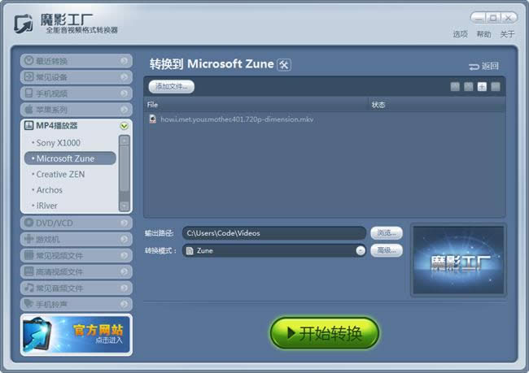This screenshot has height=373, width=529.
Task: Expand the 常见设备 section arrow
Action: 125,77
